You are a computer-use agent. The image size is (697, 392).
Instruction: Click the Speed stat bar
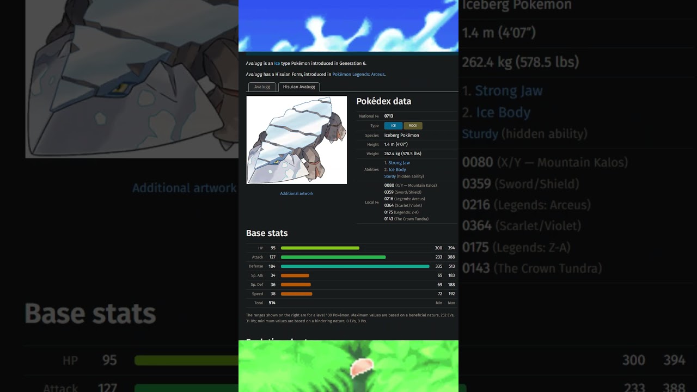(297, 294)
